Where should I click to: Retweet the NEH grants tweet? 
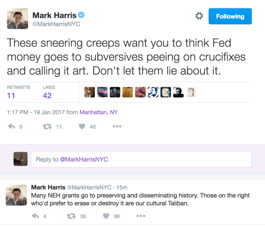tap(71, 216)
